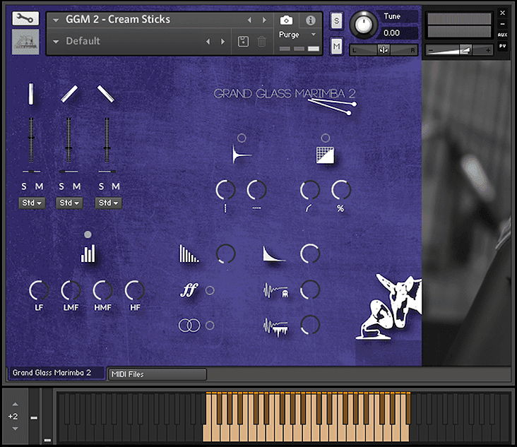
Task: Mute the second microphone channel
Action: (x=76, y=186)
